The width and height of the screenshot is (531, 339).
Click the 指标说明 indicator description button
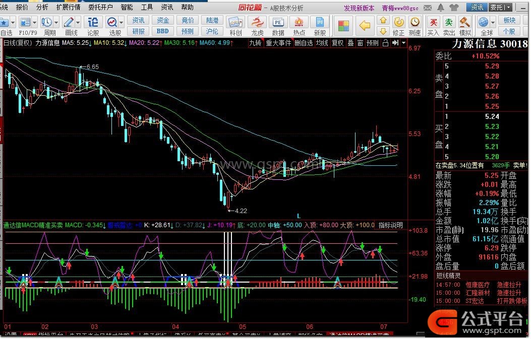pos(390,225)
